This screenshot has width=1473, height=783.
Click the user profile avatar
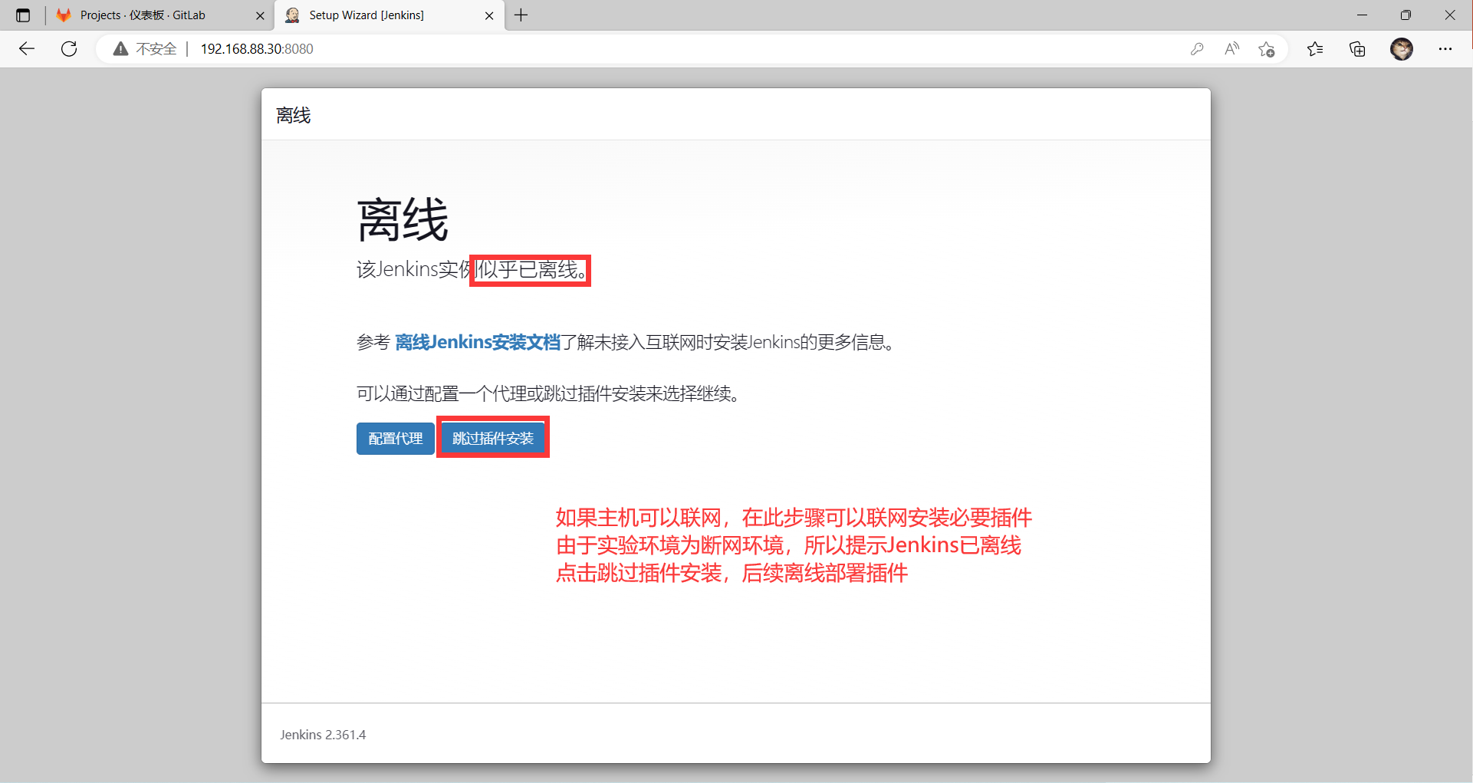[1402, 49]
